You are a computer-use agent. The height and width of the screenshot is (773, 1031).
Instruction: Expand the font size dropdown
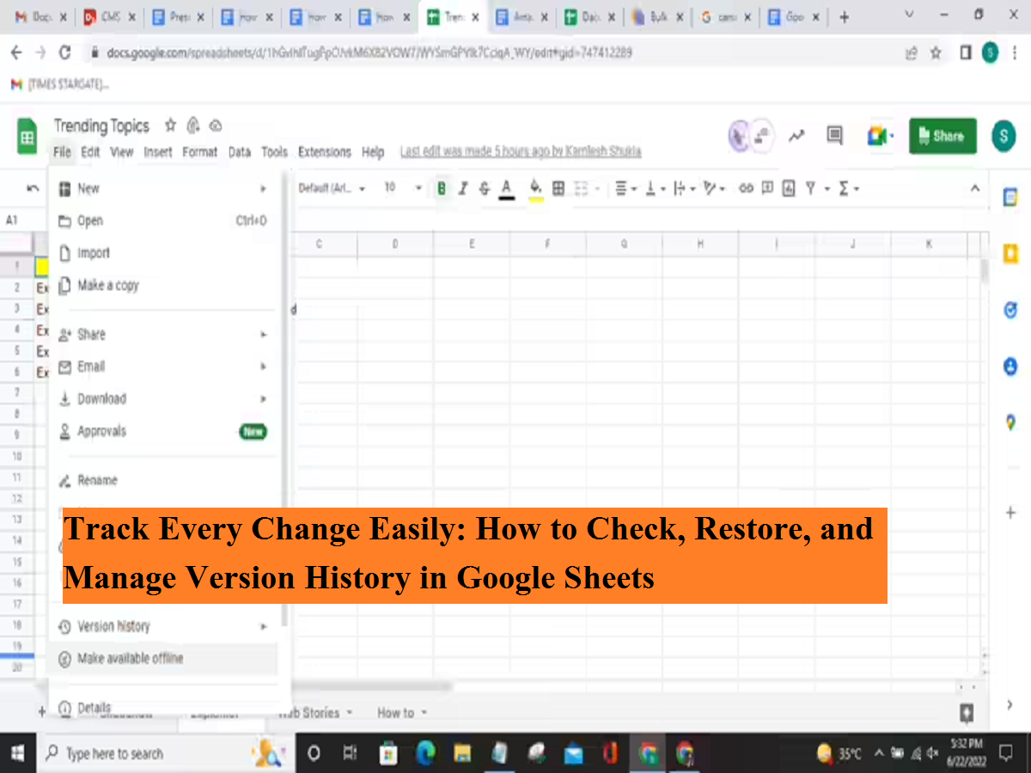[418, 189]
